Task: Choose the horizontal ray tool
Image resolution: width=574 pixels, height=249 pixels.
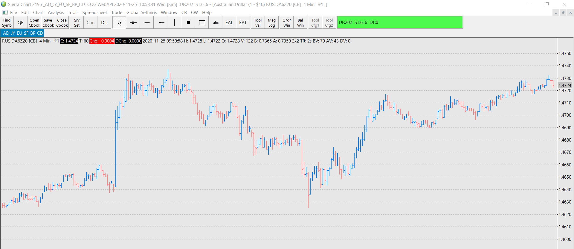Action: tap(161, 23)
